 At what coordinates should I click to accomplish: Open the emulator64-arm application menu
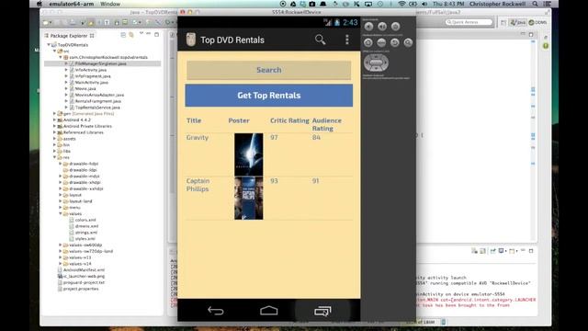(x=72, y=4)
